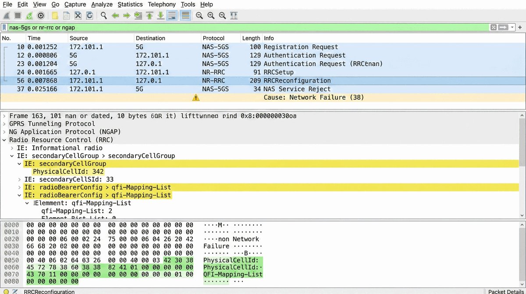The width and height of the screenshot is (526, 294).
Task: Expand the NG Application Protocol (NGAP) node
Action: point(4,132)
